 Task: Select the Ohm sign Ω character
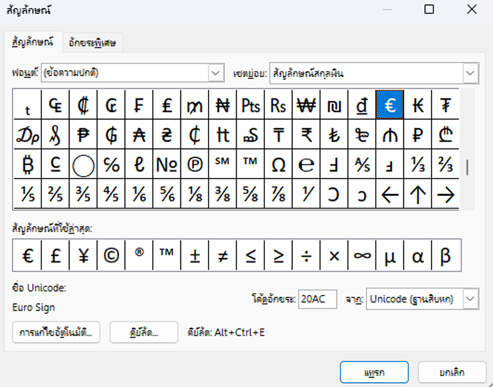pyautogui.click(x=278, y=165)
